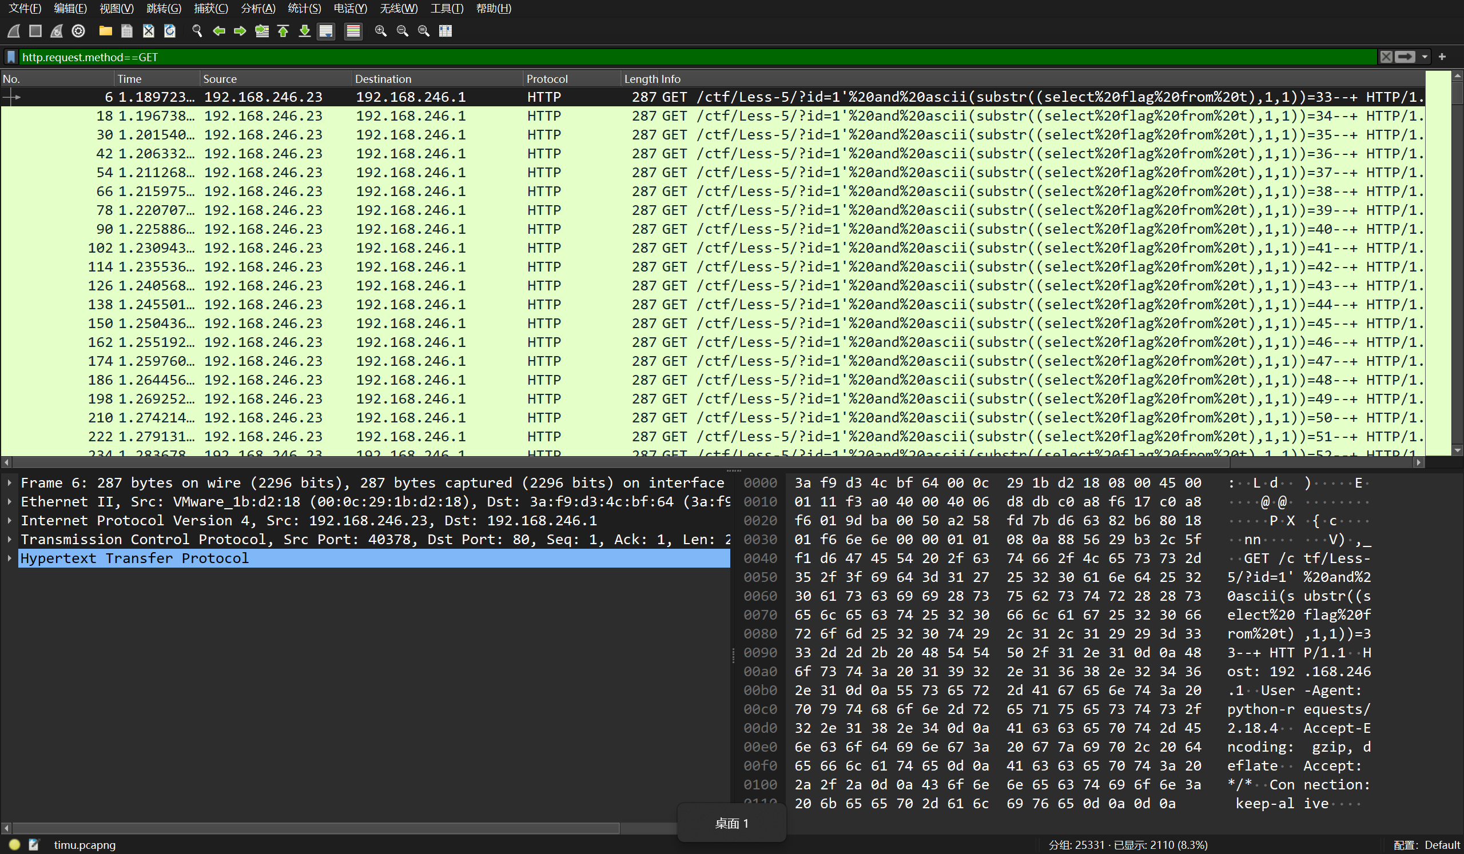Toggle packet colorization rules button
1464x854 pixels.
tap(353, 31)
